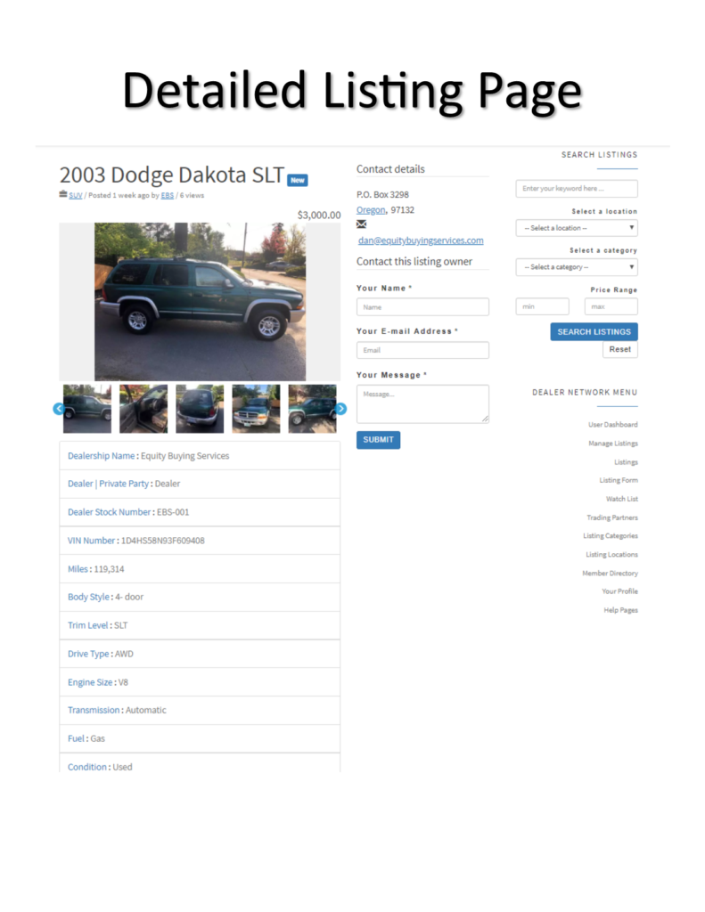Open the SUV category link
This screenshot has width=705, height=912.
pyautogui.click(x=76, y=195)
